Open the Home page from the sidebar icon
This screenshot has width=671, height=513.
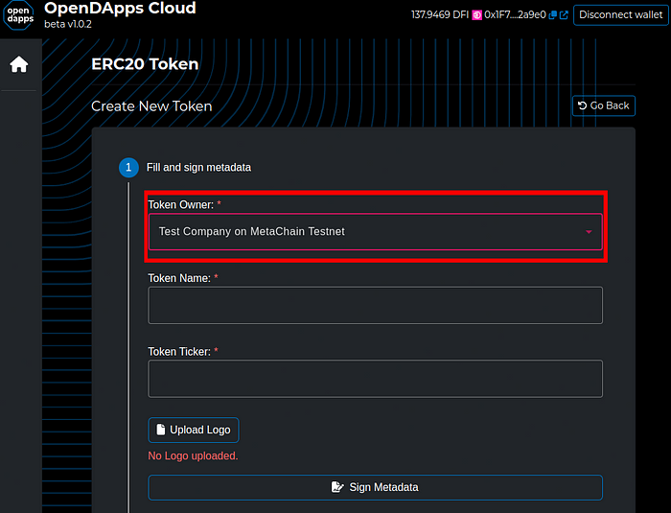(19, 64)
